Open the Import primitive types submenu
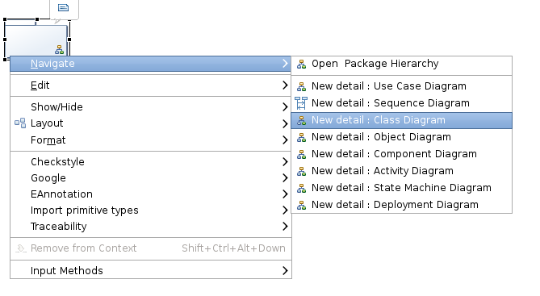 tap(151, 211)
